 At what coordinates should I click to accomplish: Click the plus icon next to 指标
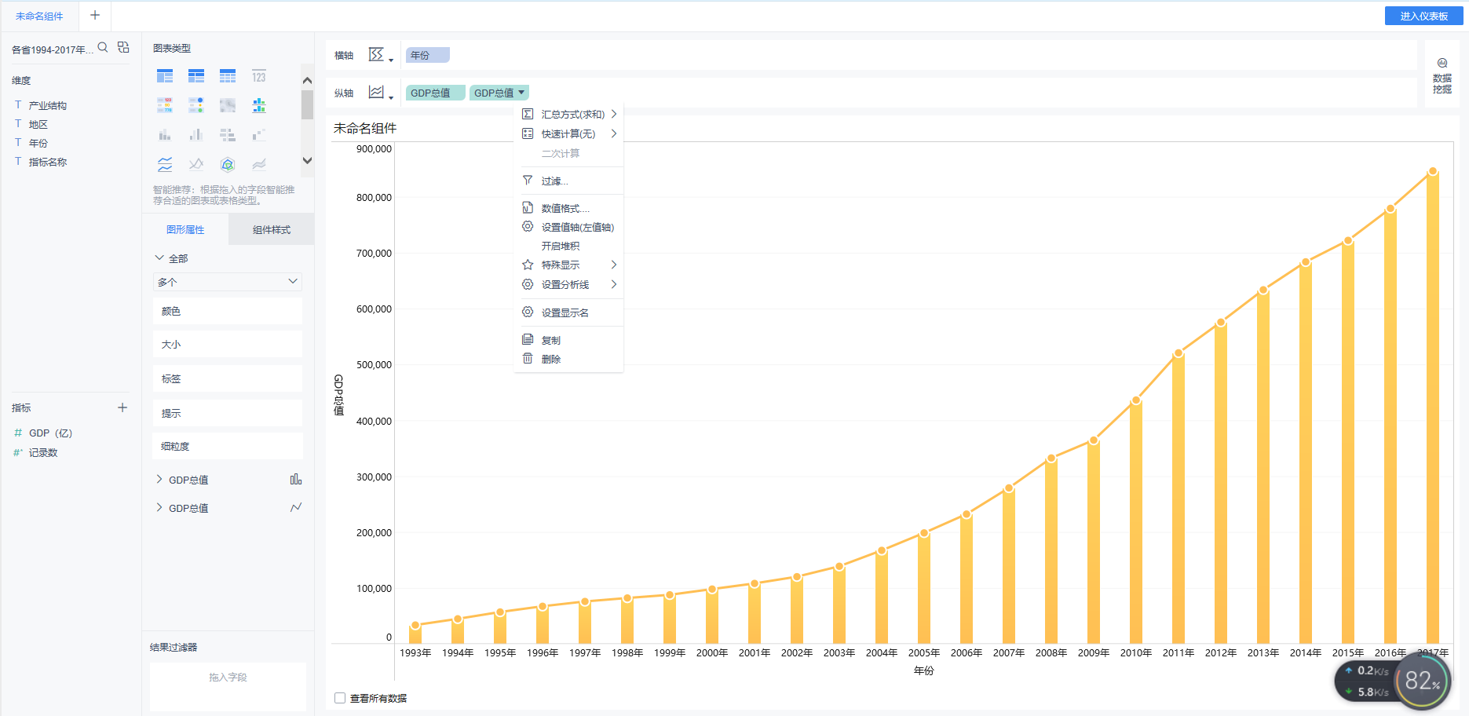[122, 407]
